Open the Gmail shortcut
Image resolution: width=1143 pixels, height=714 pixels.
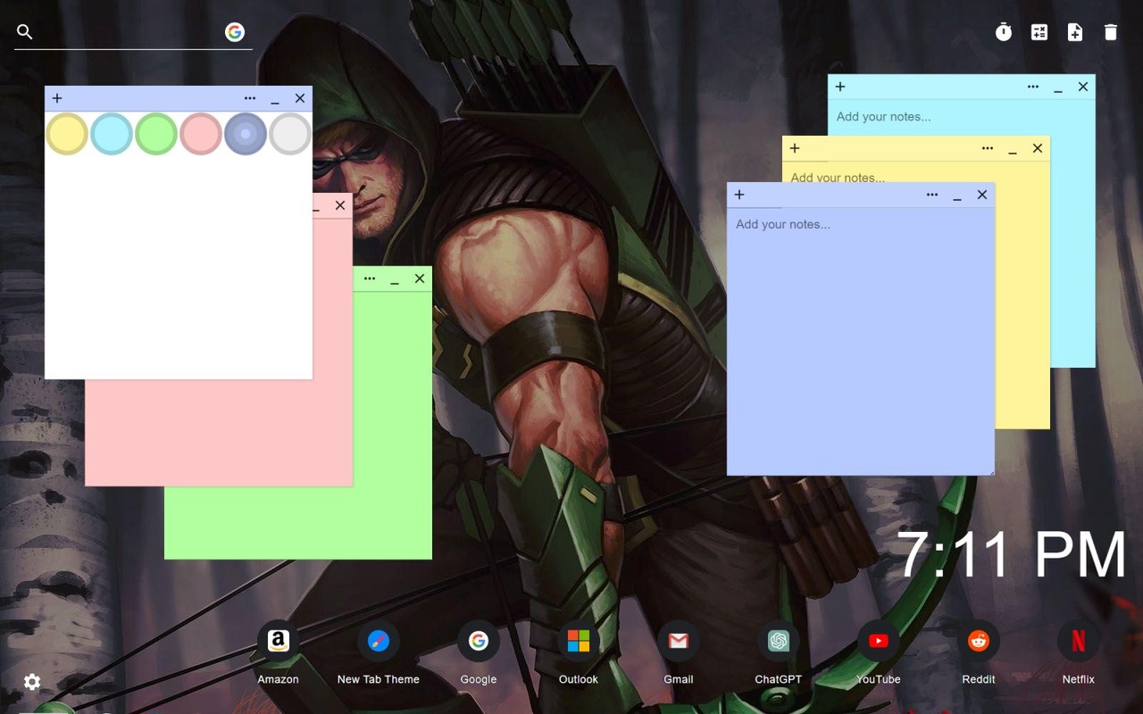[x=679, y=641]
